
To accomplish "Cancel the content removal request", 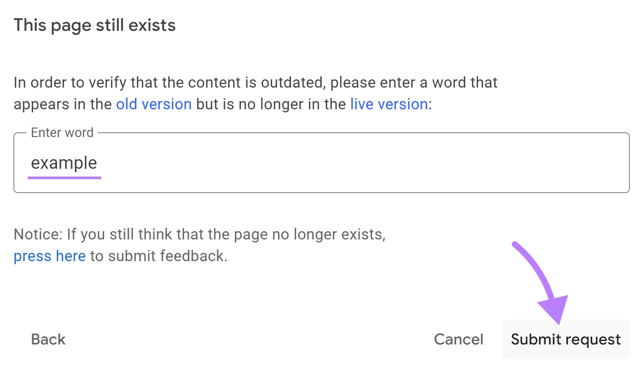I will 458,339.
